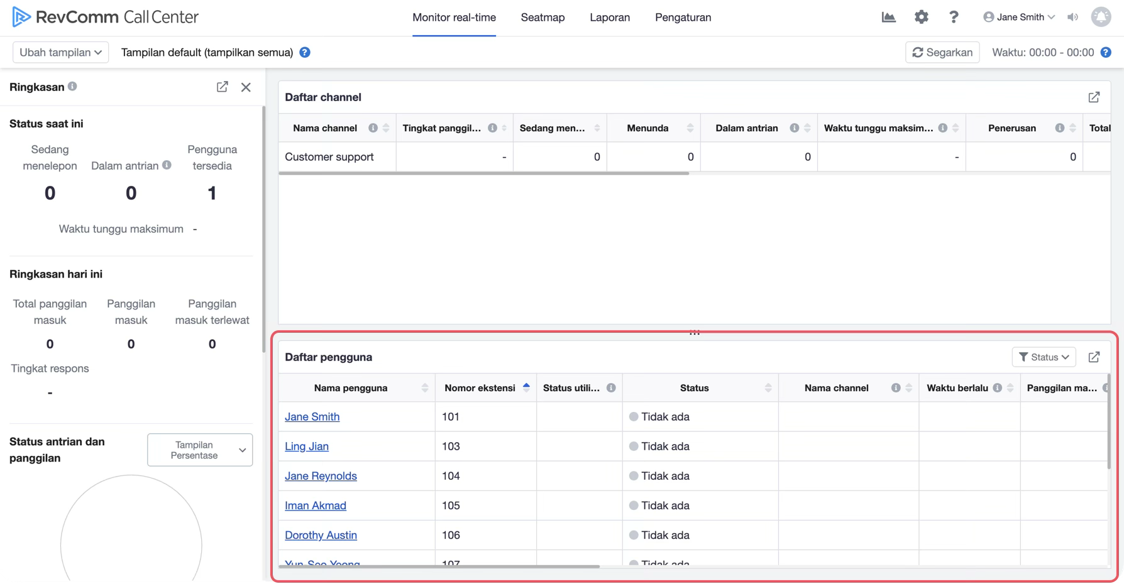The image size is (1124, 584).
Task: Sort channel list by Penerusan column
Action: [1073, 128]
